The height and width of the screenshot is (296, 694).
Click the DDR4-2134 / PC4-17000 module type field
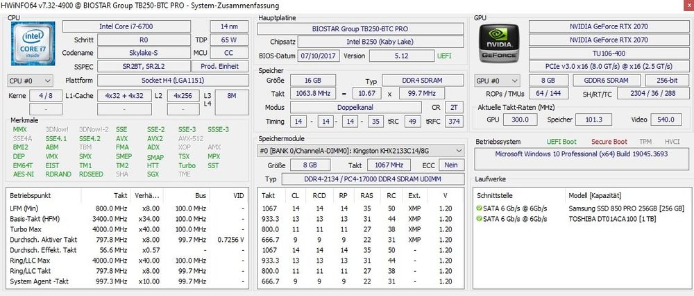(x=373, y=179)
